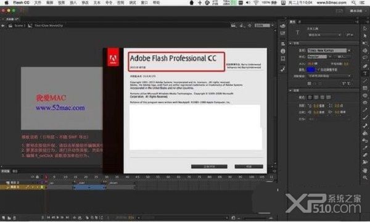The height and width of the screenshot is (222, 370).
Task: Select the Eraser tool
Action: coord(365,155)
